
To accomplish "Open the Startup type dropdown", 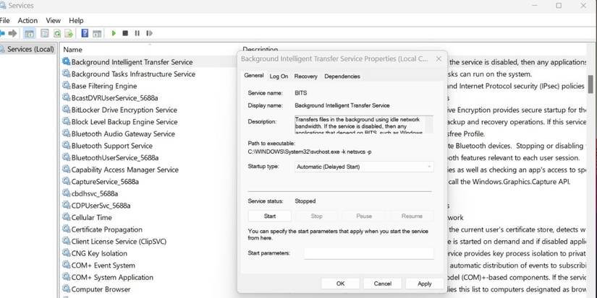I will click(363, 167).
